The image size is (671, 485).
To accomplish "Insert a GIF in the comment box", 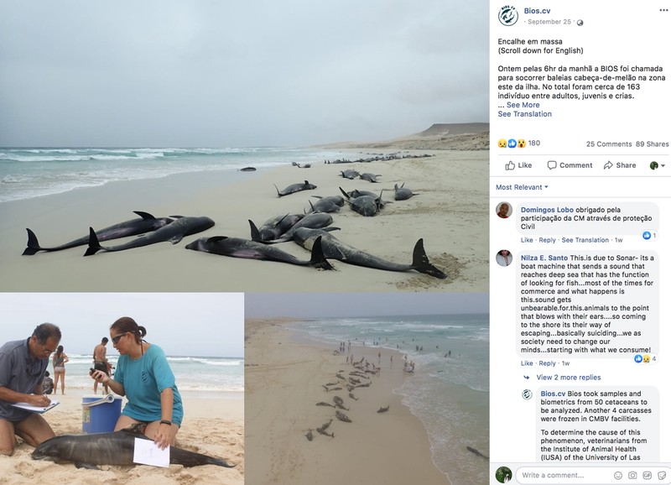I will coord(647,475).
